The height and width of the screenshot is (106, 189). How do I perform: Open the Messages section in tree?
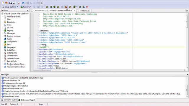pos(11,33)
